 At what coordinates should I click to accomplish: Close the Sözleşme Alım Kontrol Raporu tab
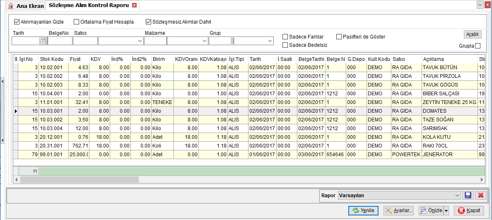point(134,5)
